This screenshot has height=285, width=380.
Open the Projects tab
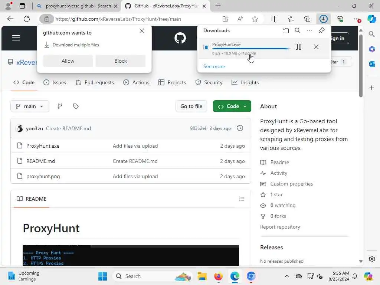172,82
